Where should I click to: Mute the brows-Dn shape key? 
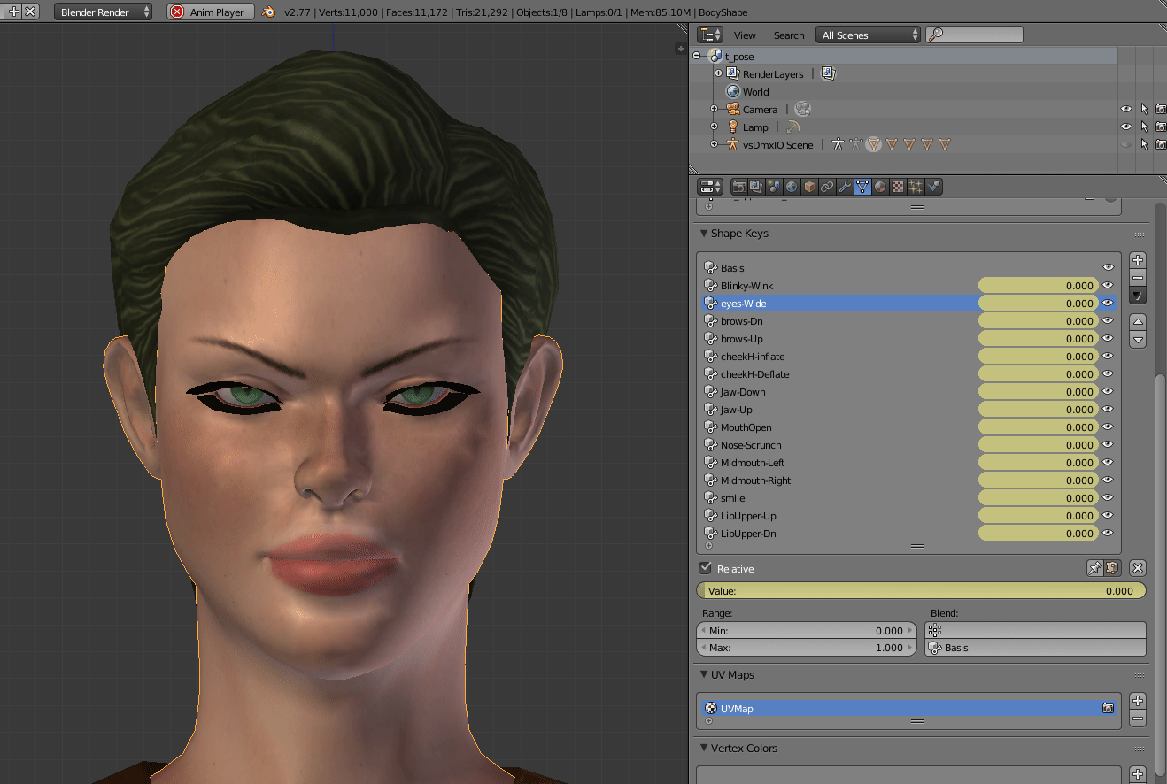[x=1108, y=320]
